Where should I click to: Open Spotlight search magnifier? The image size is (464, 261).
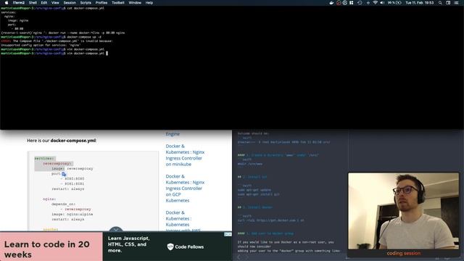440,3
